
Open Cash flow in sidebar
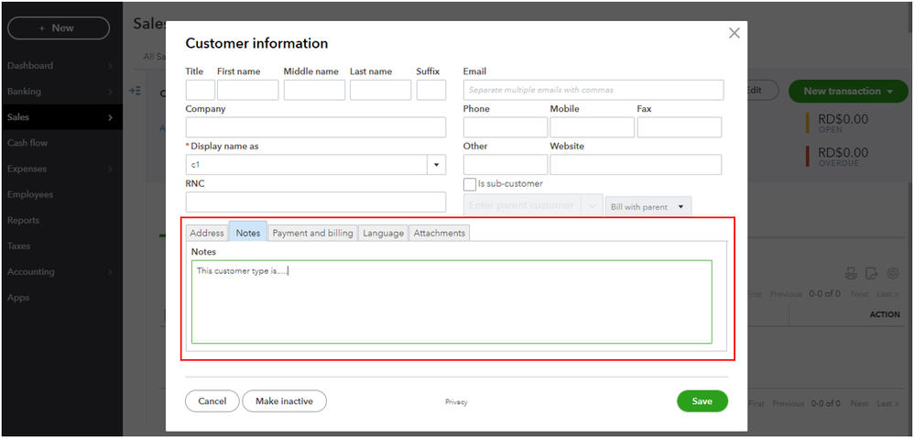27,143
